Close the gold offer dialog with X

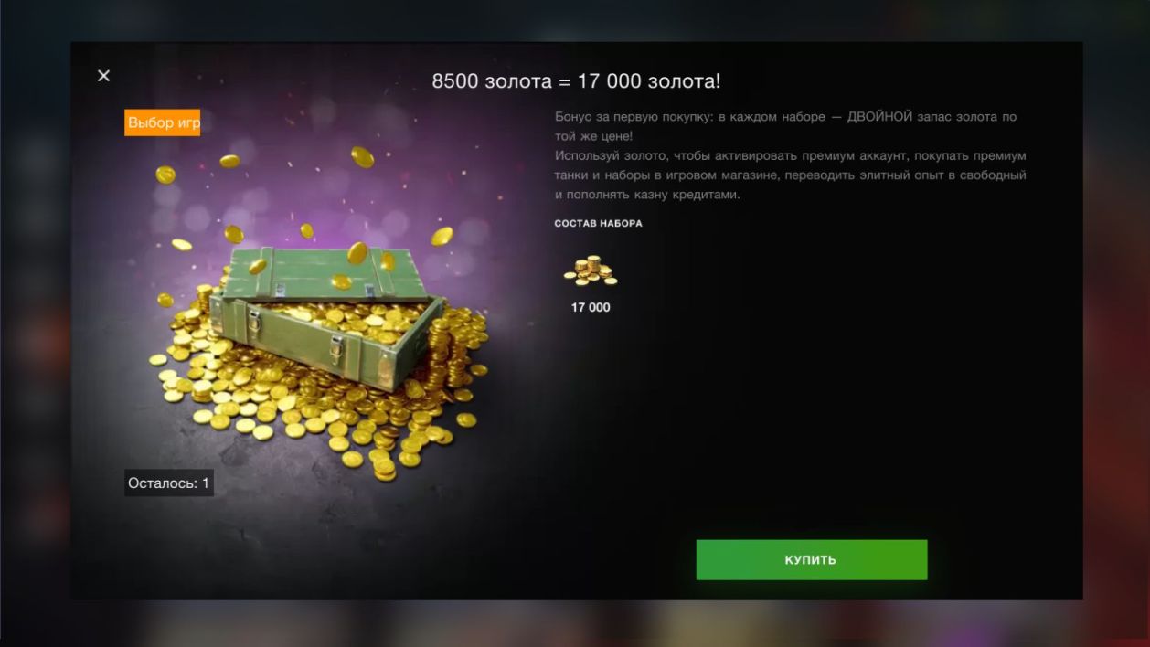pyautogui.click(x=103, y=76)
